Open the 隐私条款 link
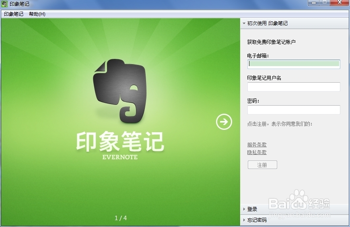Image resolution: width=350 pixels, height=227 pixels. tap(257, 152)
